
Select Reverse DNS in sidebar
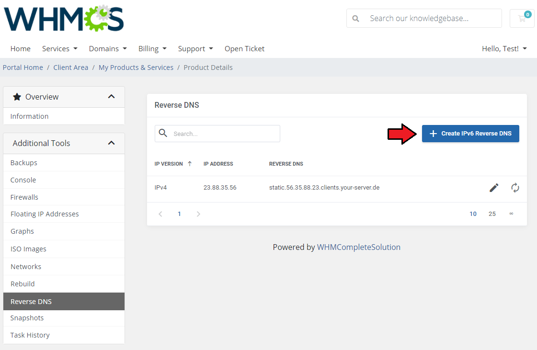[x=64, y=301]
